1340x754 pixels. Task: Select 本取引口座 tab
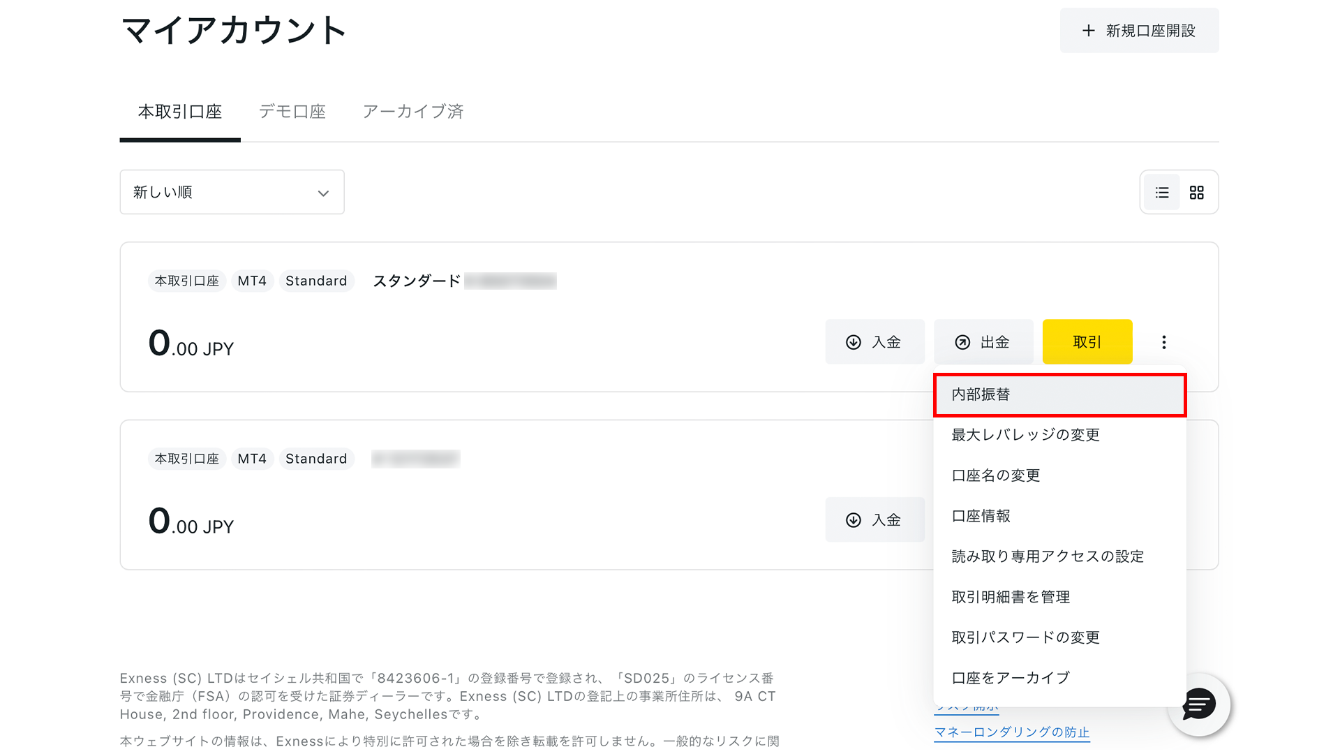click(180, 112)
